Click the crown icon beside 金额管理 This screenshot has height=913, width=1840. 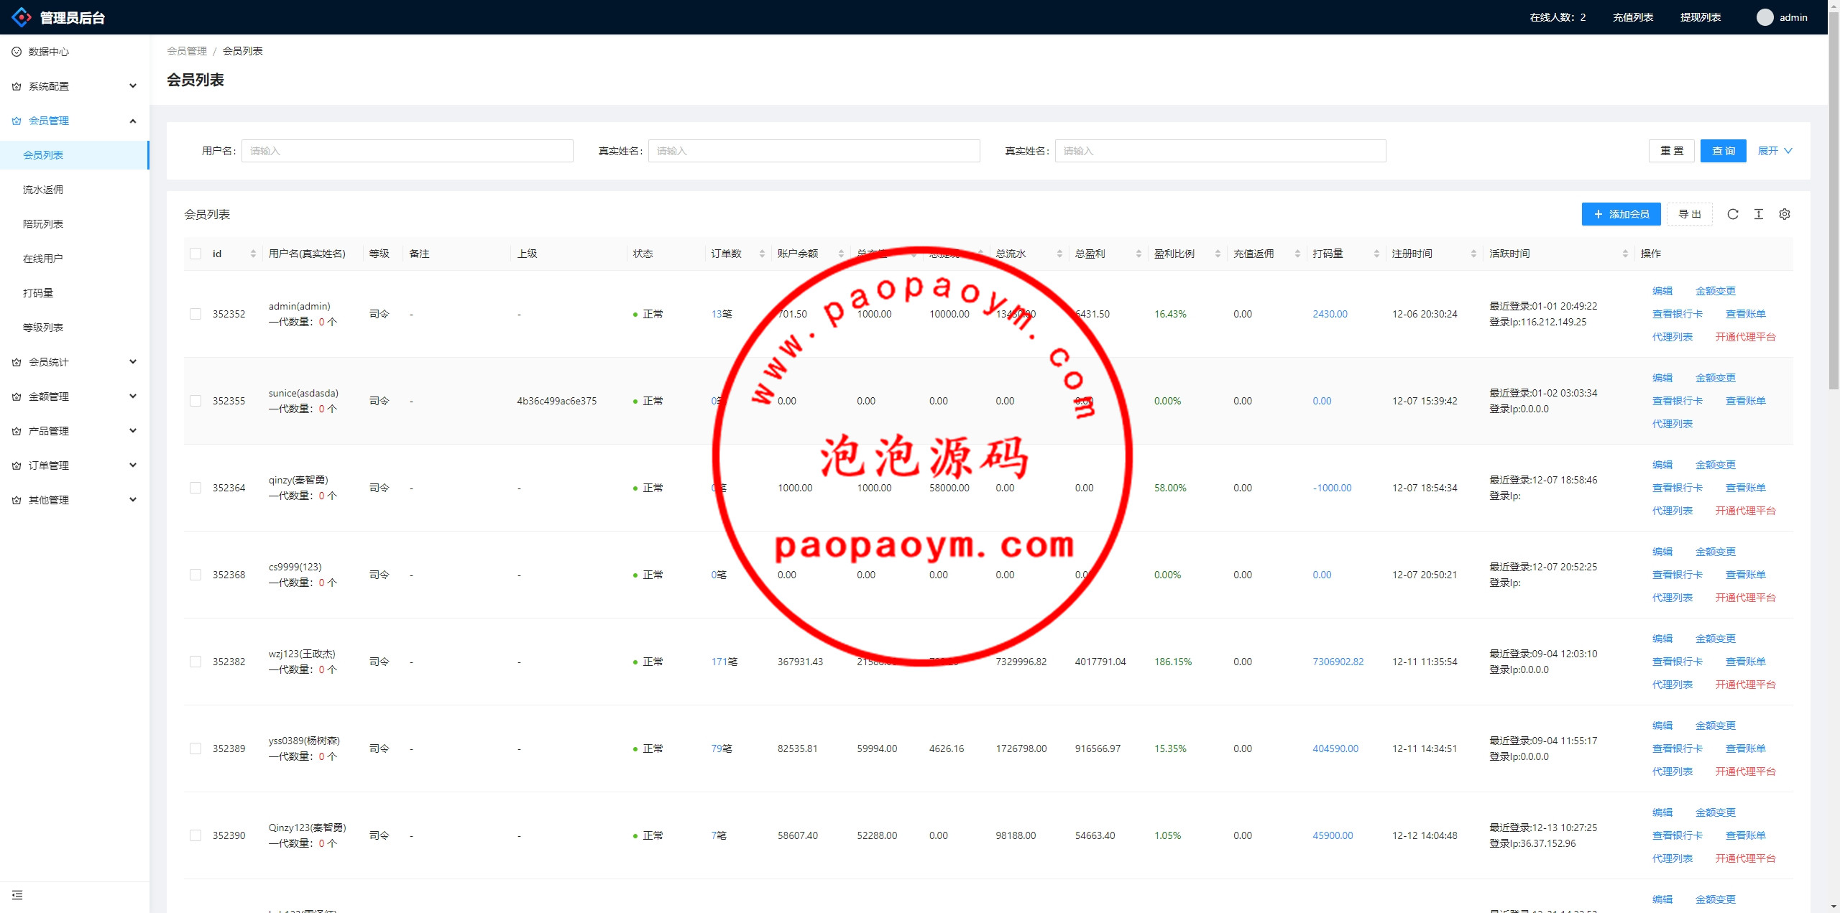click(x=17, y=397)
